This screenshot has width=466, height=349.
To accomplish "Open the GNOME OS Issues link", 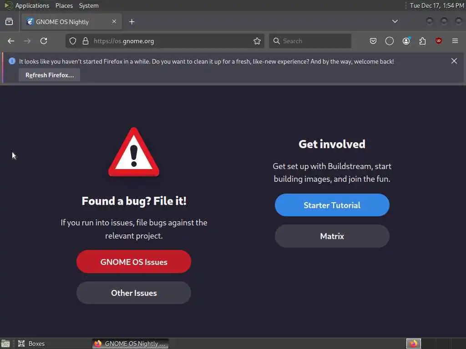I will tap(134, 262).
